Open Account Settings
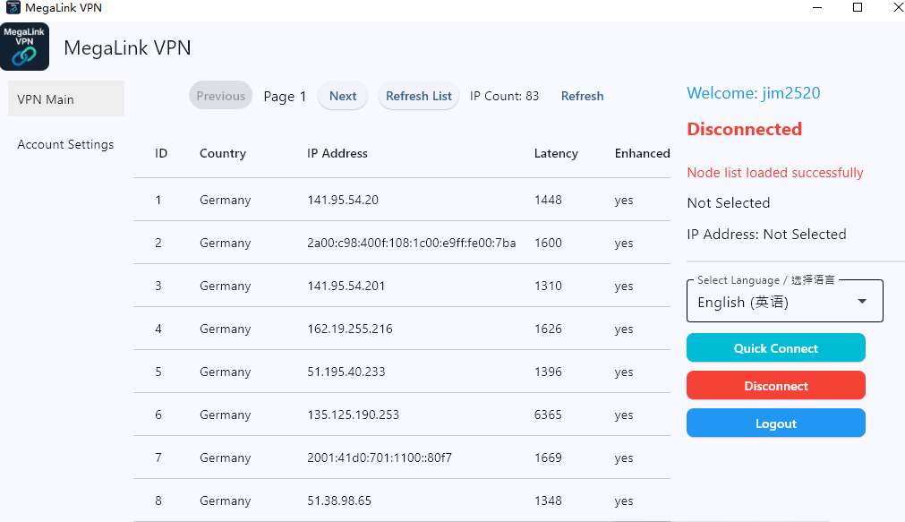 point(65,144)
